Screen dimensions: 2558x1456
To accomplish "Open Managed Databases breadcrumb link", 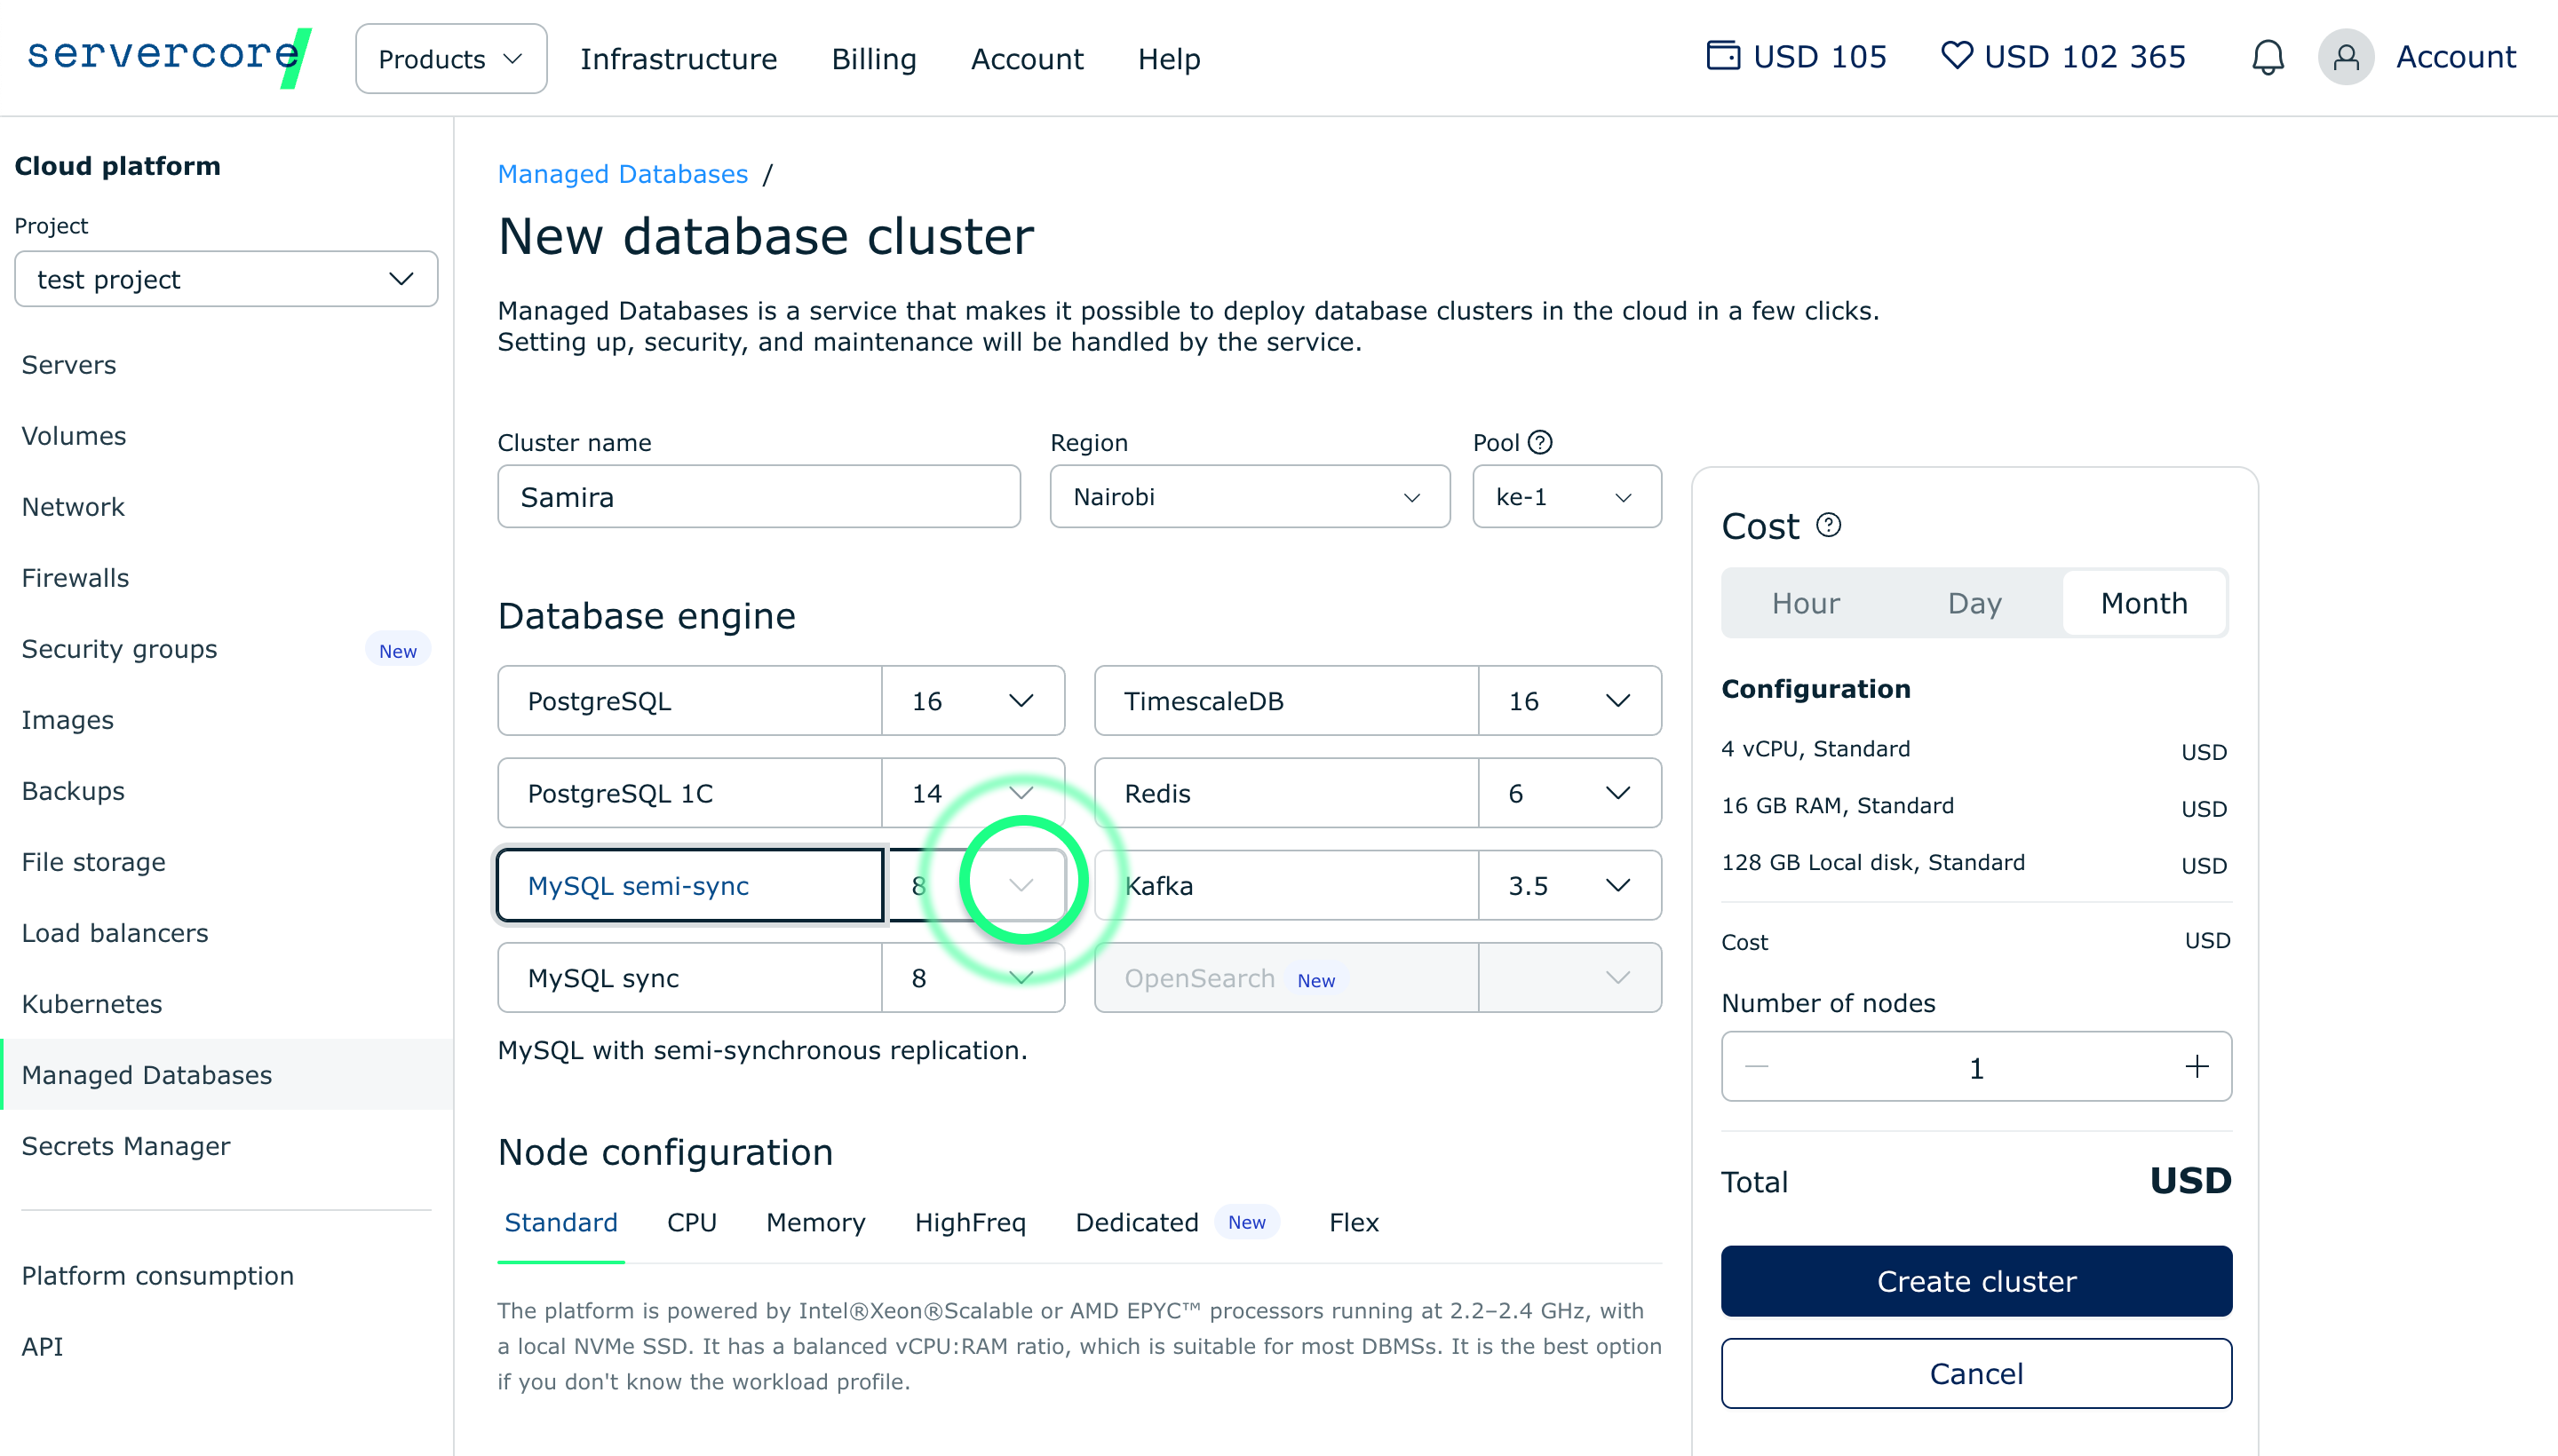I will point(623,174).
